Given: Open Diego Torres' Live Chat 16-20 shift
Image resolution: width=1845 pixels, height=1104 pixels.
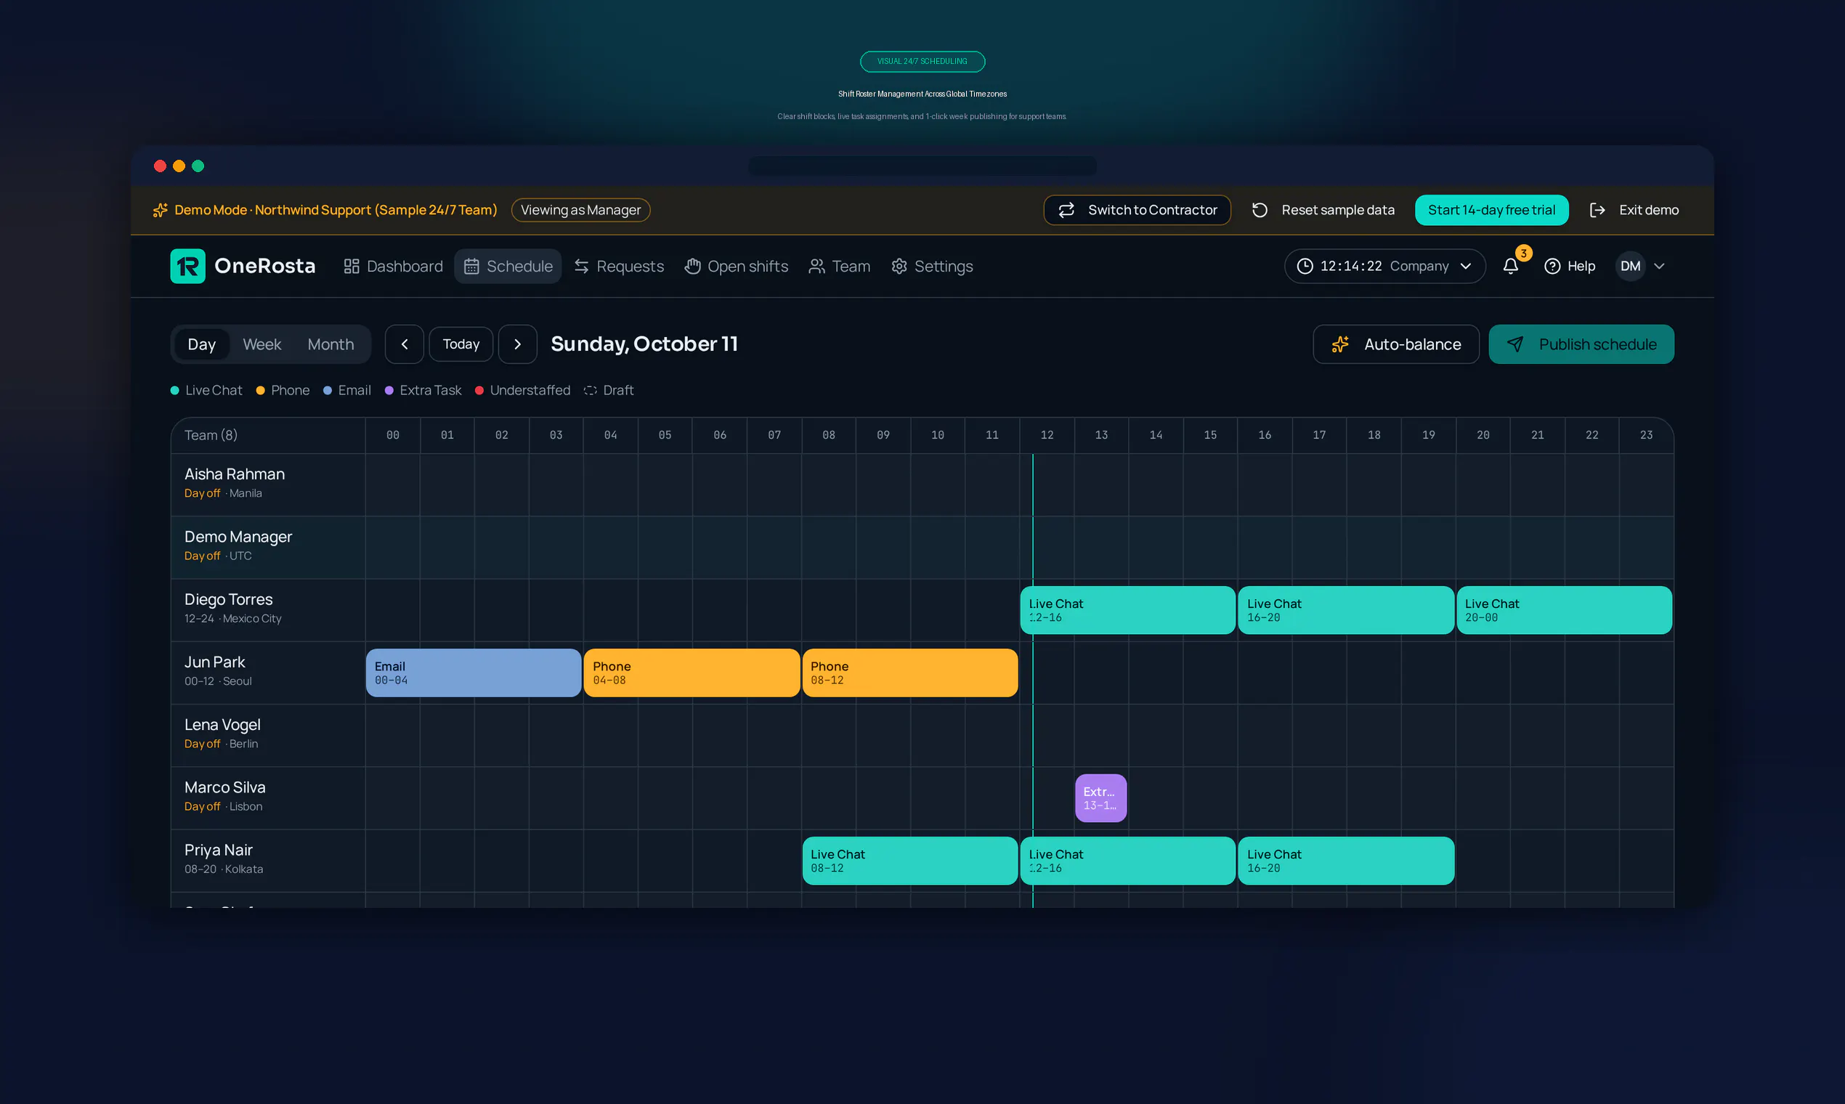Looking at the screenshot, I should [x=1345, y=610].
